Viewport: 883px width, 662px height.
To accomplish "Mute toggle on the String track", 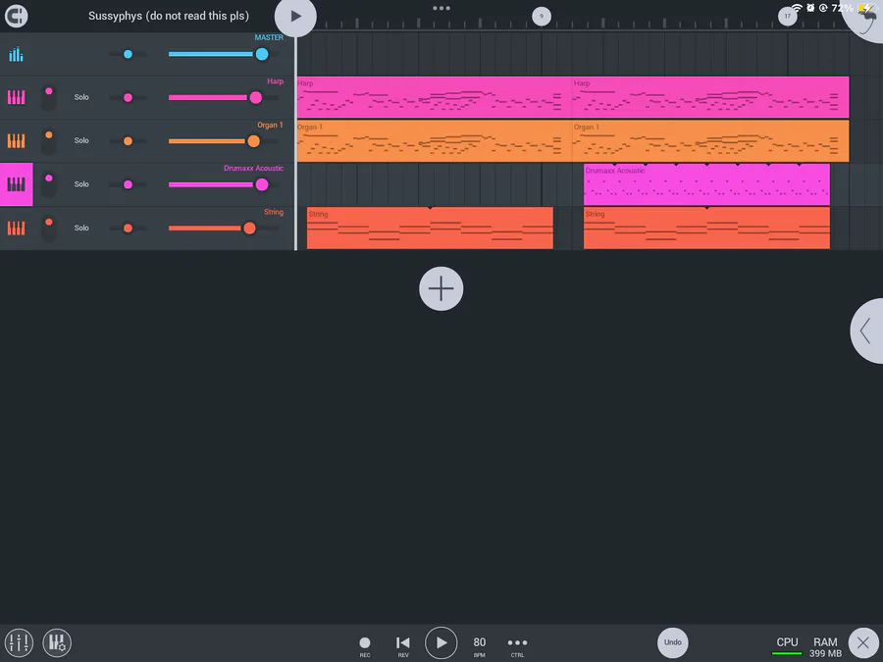I will point(49,228).
